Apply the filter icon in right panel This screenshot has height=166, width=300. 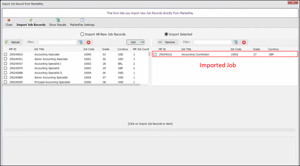(236, 42)
